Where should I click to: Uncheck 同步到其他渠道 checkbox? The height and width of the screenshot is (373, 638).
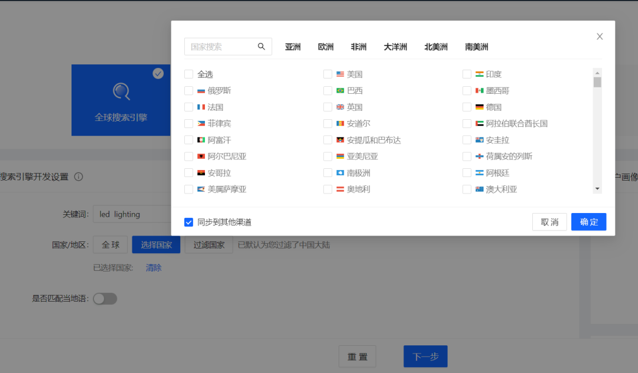tap(188, 222)
